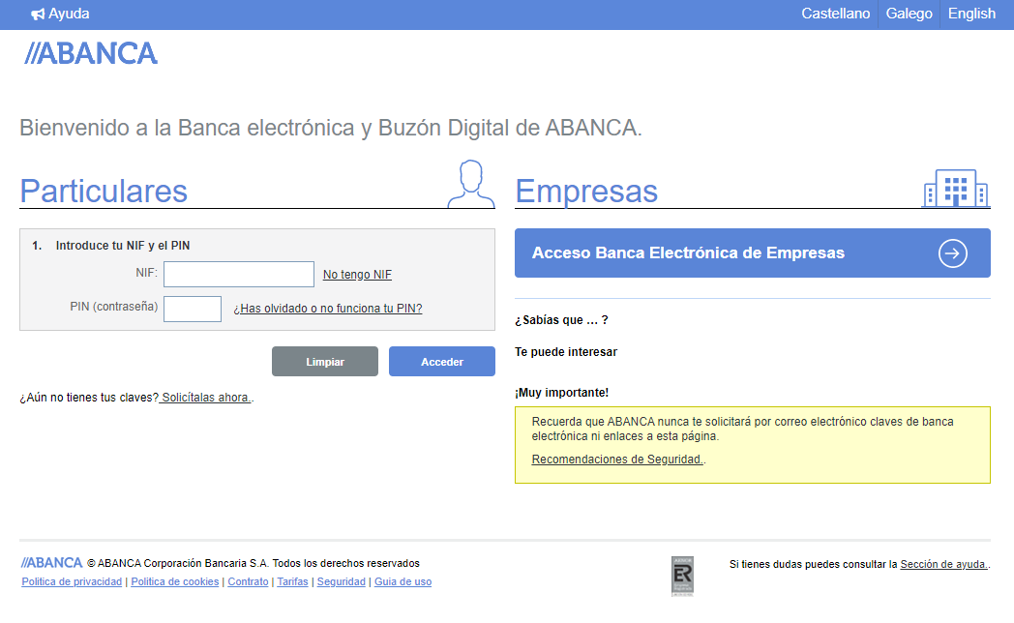Switch language to Castellano
Image resolution: width=1014 pixels, height=623 pixels.
point(835,14)
